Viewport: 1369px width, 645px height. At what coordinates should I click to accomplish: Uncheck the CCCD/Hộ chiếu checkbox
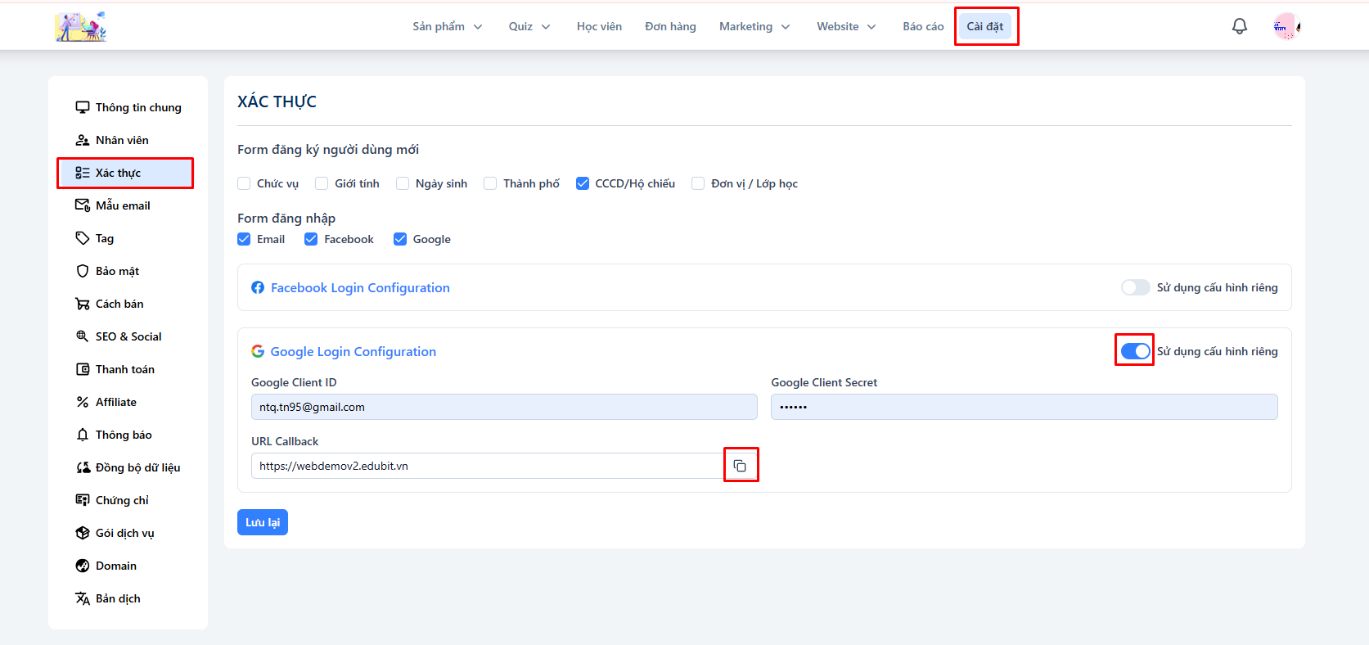tap(583, 183)
